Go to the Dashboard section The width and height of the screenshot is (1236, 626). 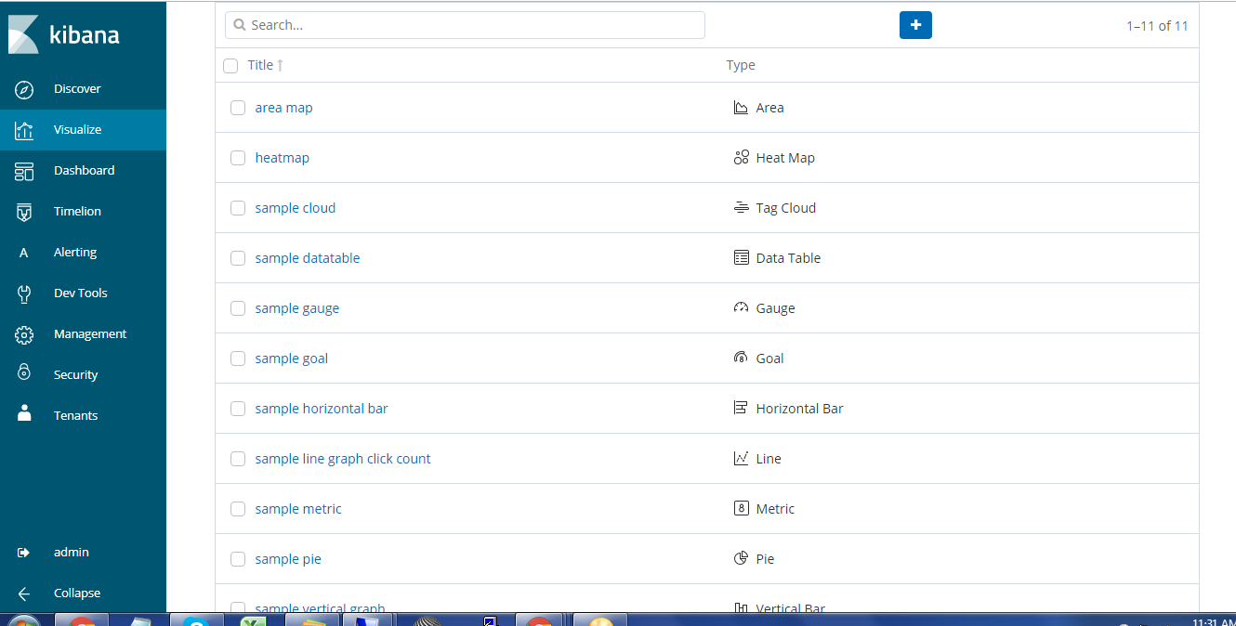click(85, 171)
